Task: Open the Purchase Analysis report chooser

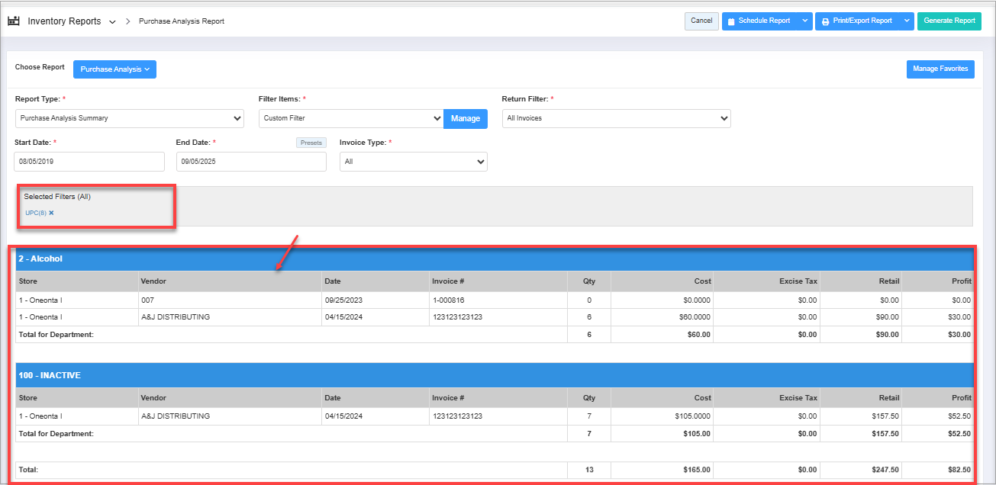Action: click(x=114, y=69)
